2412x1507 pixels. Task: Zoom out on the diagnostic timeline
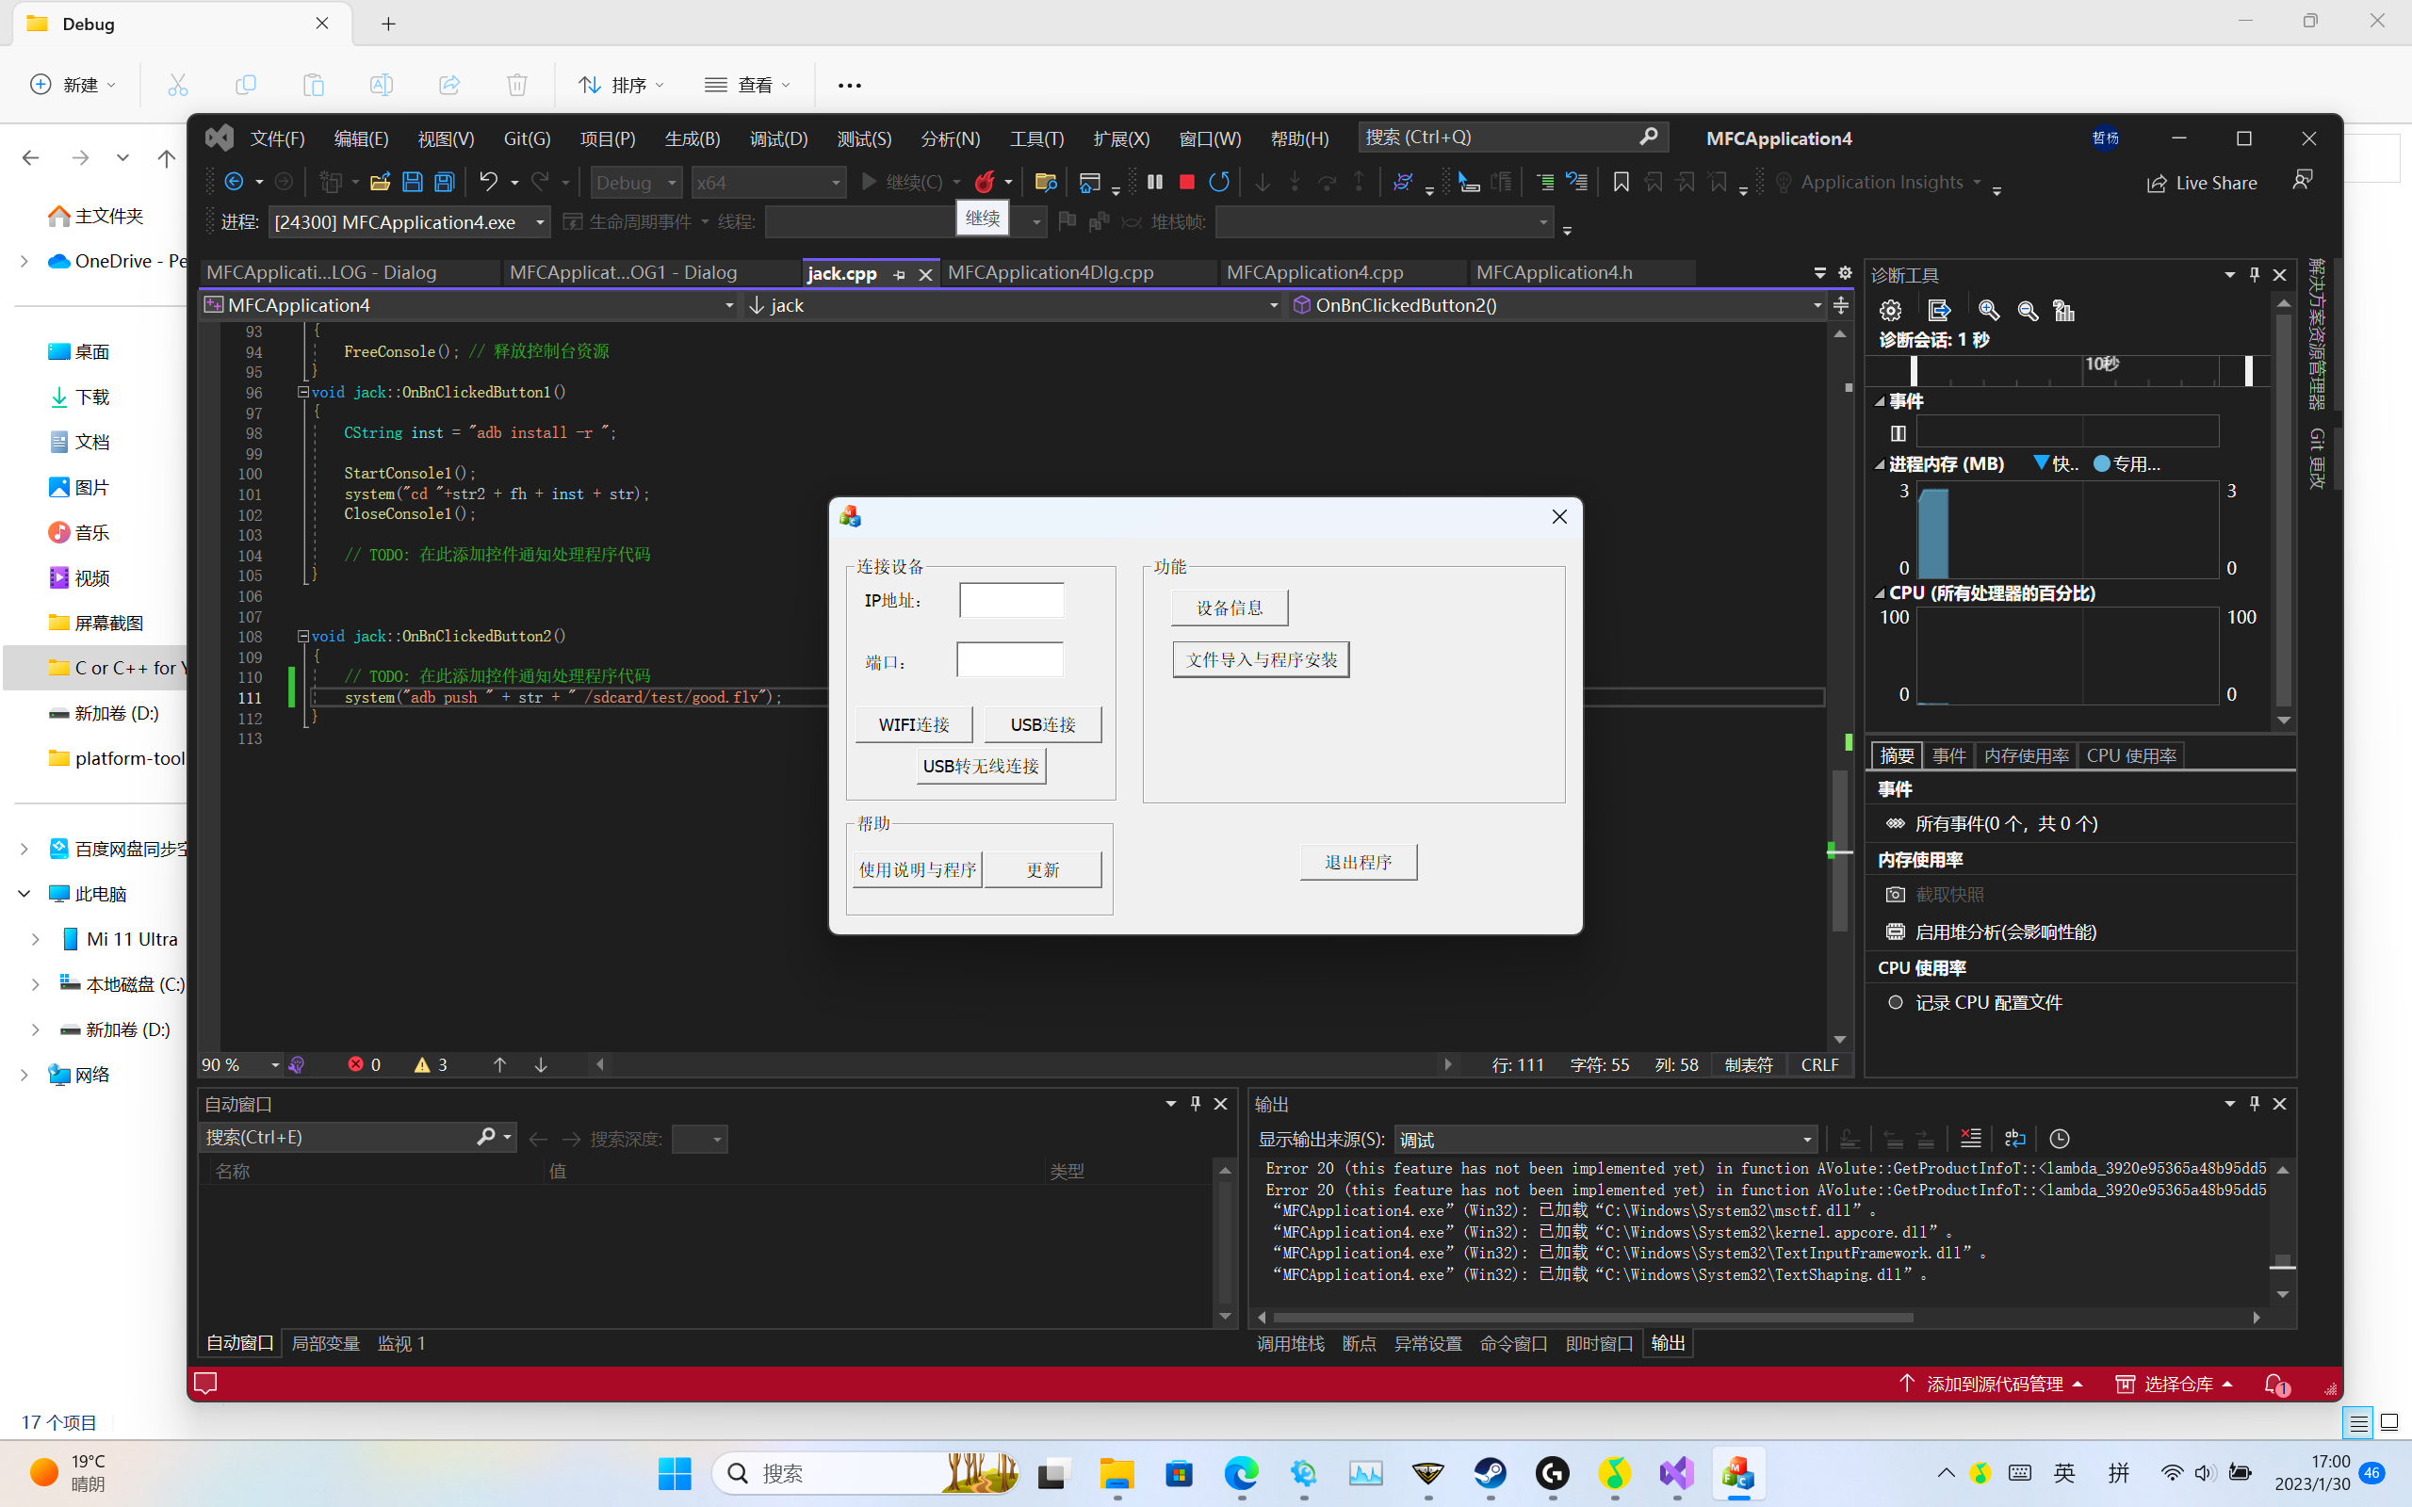2028,310
